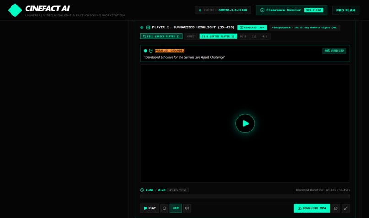Screen dimensions: 369x218
Task: Click the "Developed EchoHire" quote text
Action: click(184, 57)
